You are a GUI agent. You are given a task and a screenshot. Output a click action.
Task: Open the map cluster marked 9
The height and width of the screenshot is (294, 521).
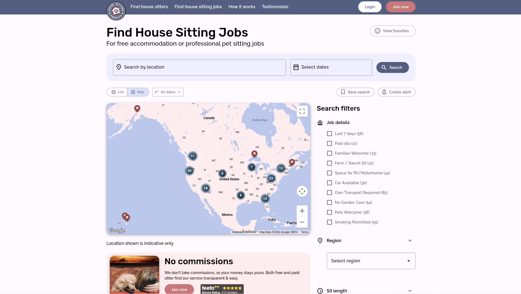(x=241, y=195)
